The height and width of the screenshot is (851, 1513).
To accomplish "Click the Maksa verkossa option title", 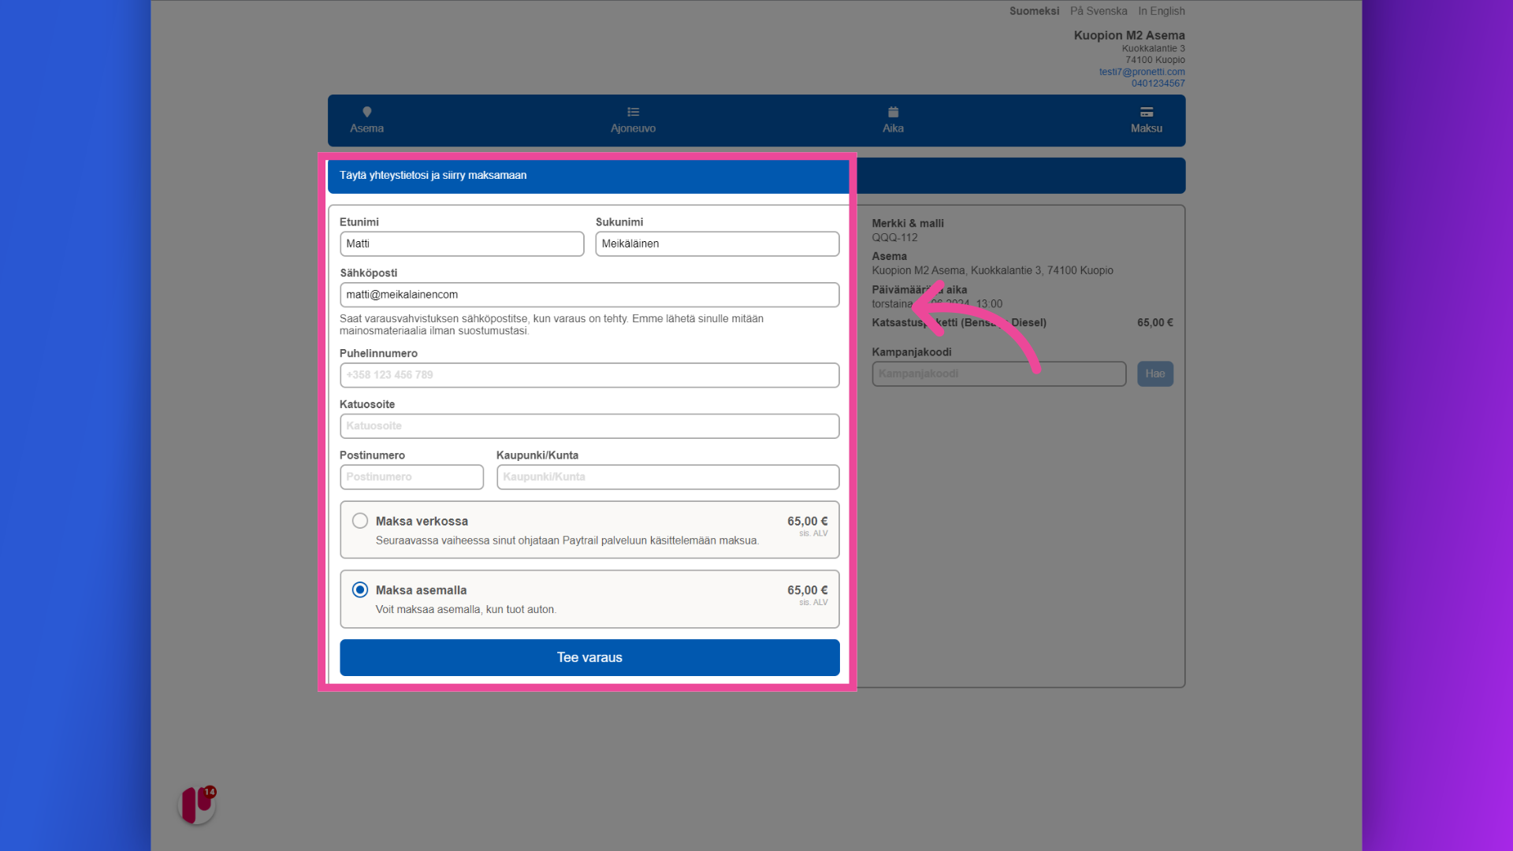I will pyautogui.click(x=422, y=521).
